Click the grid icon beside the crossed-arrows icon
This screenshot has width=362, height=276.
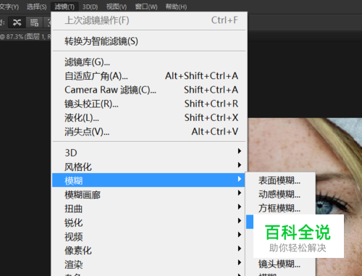click(x=34, y=22)
